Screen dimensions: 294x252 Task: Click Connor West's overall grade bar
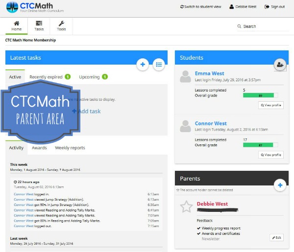coord(261,145)
